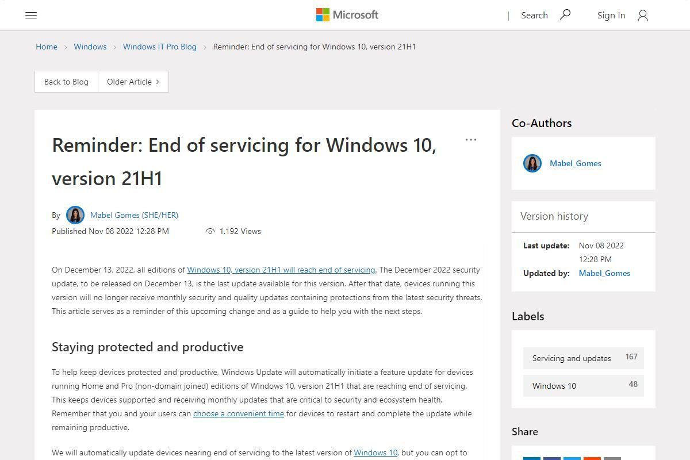Image resolution: width=690 pixels, height=460 pixels.
Task: Click the Last update label
Action: pos(546,246)
